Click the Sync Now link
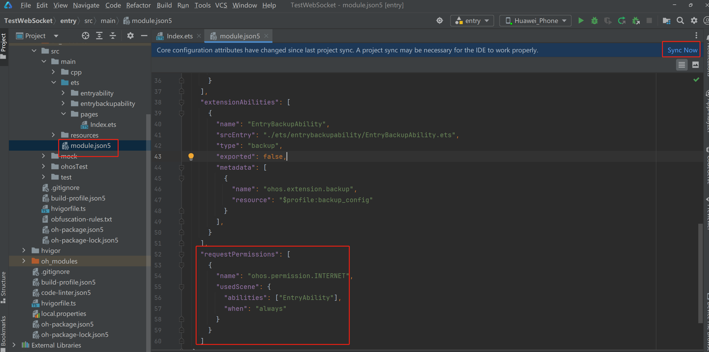709x352 pixels. (x=682, y=50)
